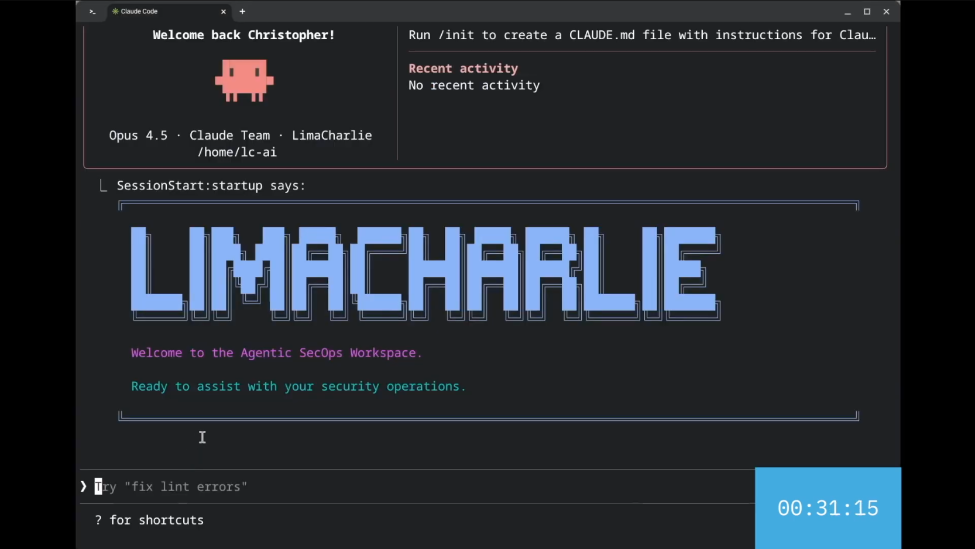Click the "Opus 4.5 · Claude Team · LimaCharlie" line
The width and height of the screenshot is (975, 549).
tap(241, 136)
